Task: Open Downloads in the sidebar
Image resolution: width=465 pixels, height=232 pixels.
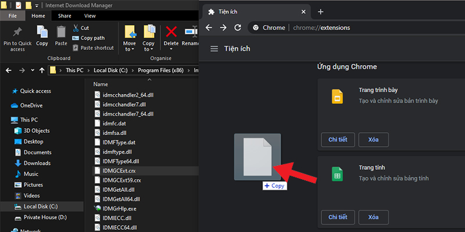Action: coord(33,163)
